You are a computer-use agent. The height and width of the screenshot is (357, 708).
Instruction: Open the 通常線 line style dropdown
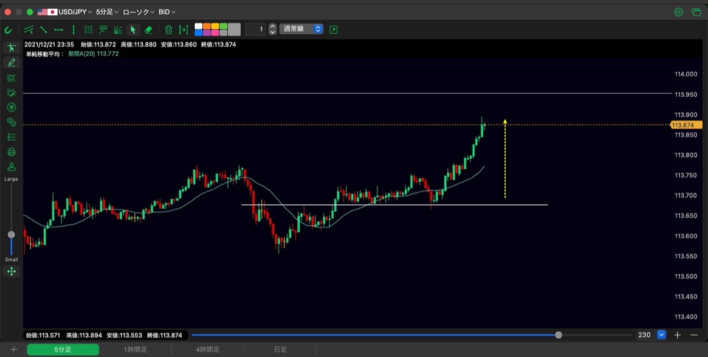coord(301,29)
